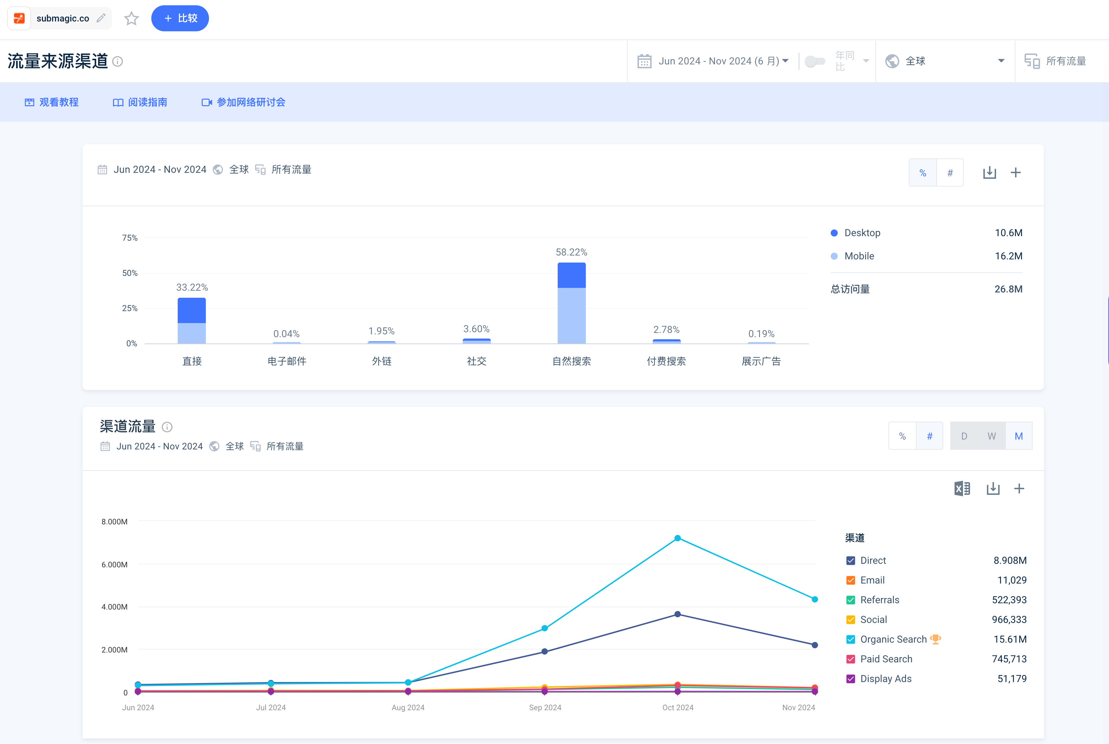Uncheck the Direct channel checkbox
1109x744 pixels.
point(850,561)
